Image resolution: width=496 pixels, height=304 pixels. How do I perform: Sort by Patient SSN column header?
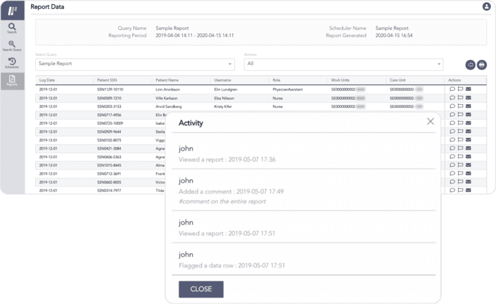click(x=107, y=80)
